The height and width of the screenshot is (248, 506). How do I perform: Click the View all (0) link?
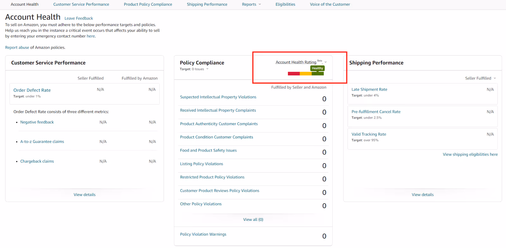pyautogui.click(x=253, y=220)
